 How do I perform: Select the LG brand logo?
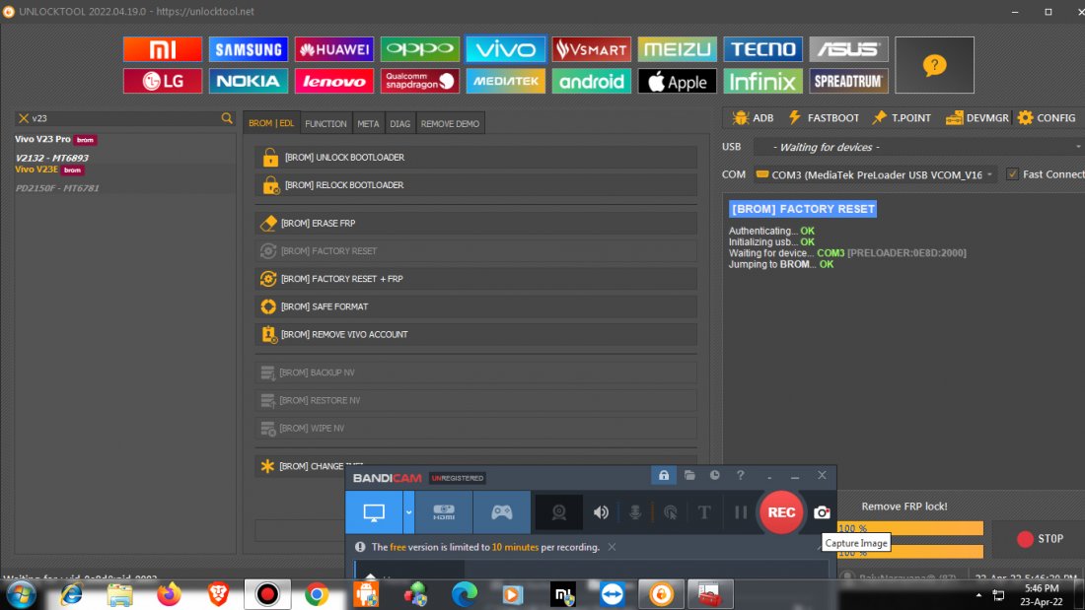(163, 81)
